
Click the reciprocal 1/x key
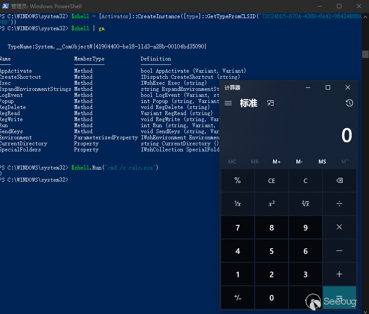[x=238, y=204]
